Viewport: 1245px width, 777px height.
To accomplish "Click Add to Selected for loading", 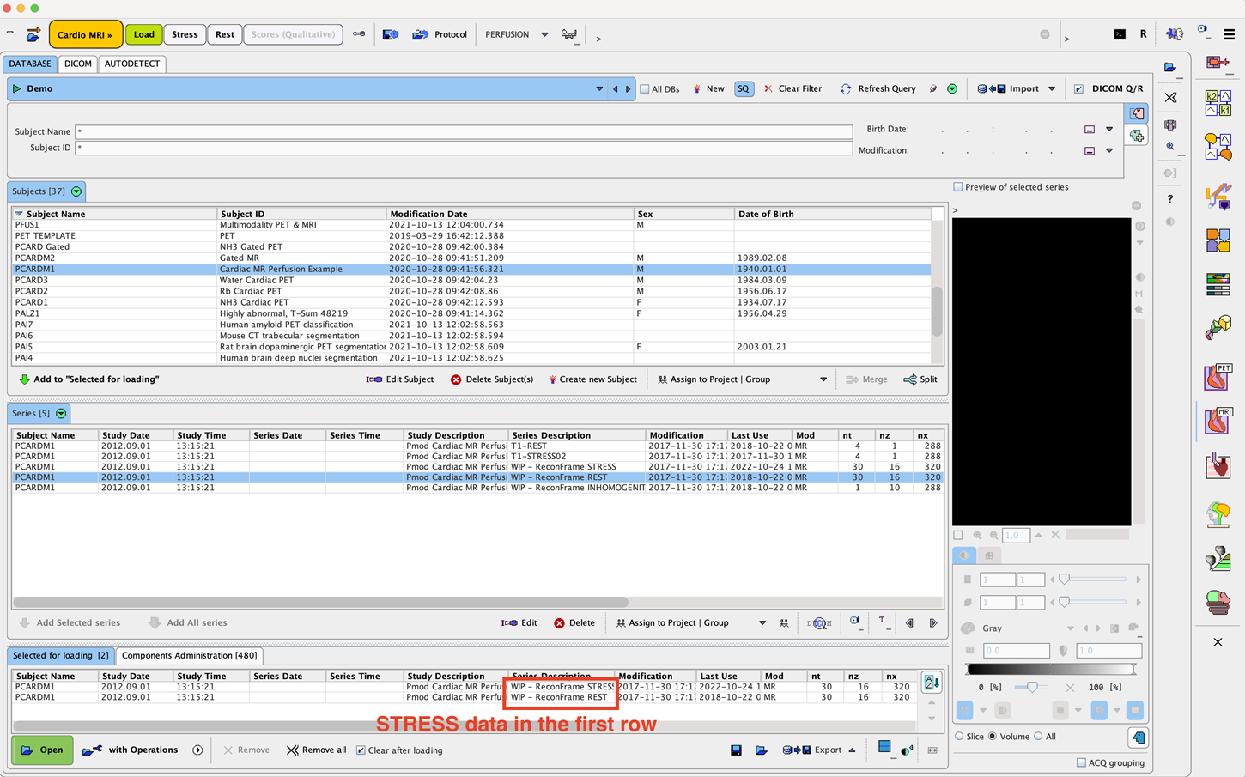I will 88,379.
